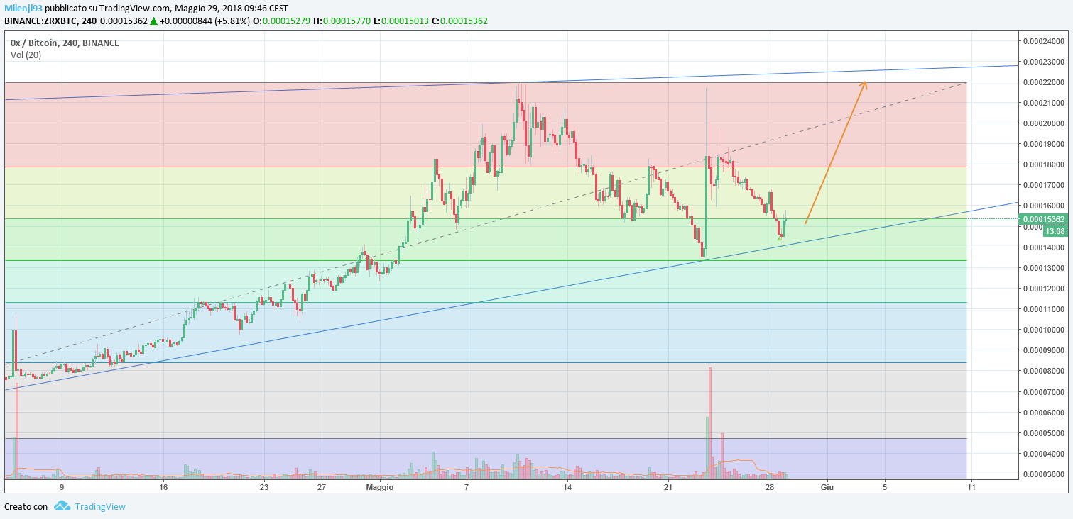Click the small green triangle marker below the latest candle
This screenshot has height=519, width=1073.
pos(780,238)
